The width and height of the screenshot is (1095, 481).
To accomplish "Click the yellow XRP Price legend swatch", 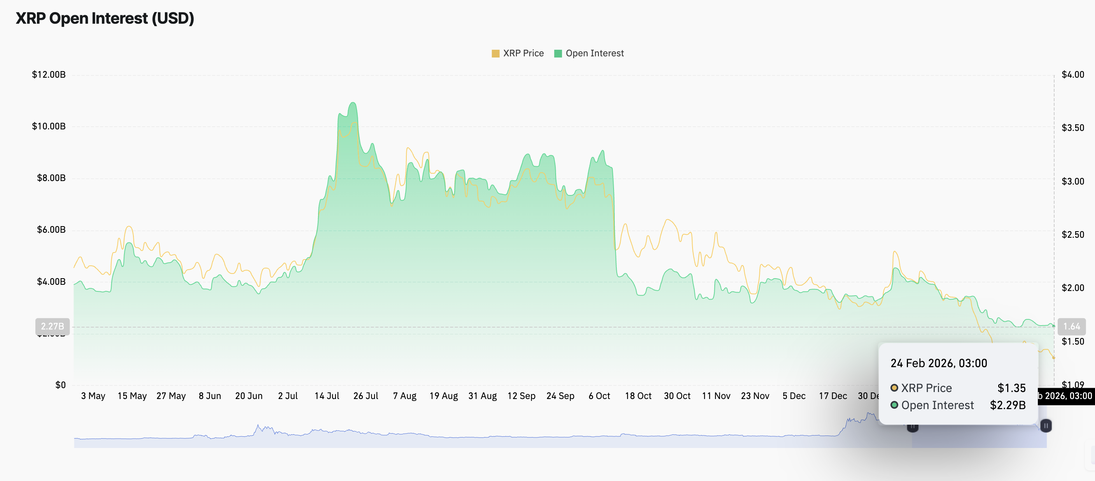I will click(495, 54).
